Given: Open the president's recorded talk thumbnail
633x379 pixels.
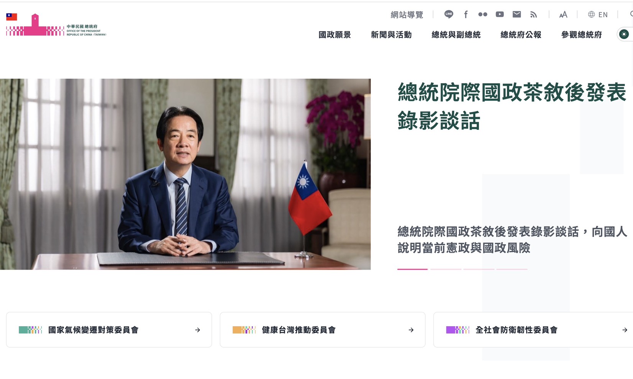Looking at the screenshot, I should [x=185, y=174].
